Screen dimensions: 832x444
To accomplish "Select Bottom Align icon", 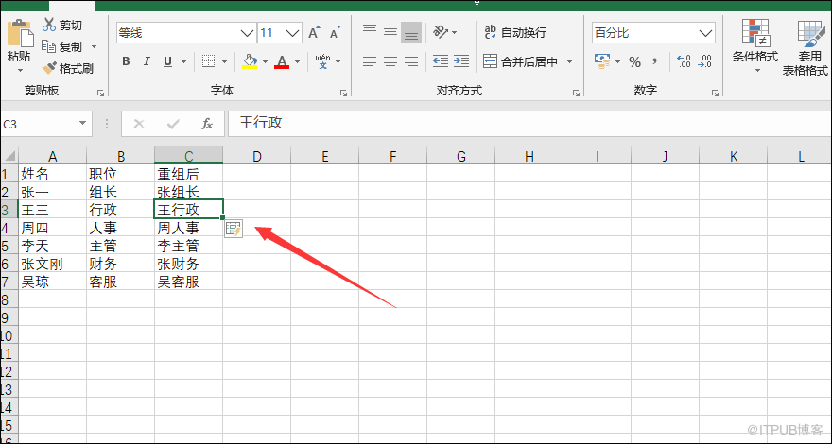I will coord(411,32).
